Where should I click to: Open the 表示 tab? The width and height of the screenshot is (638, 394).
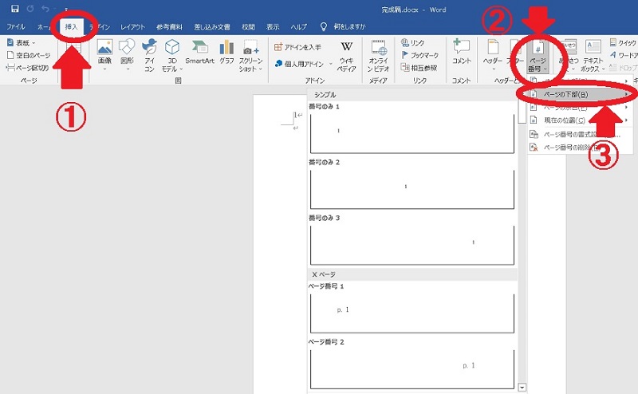click(273, 27)
